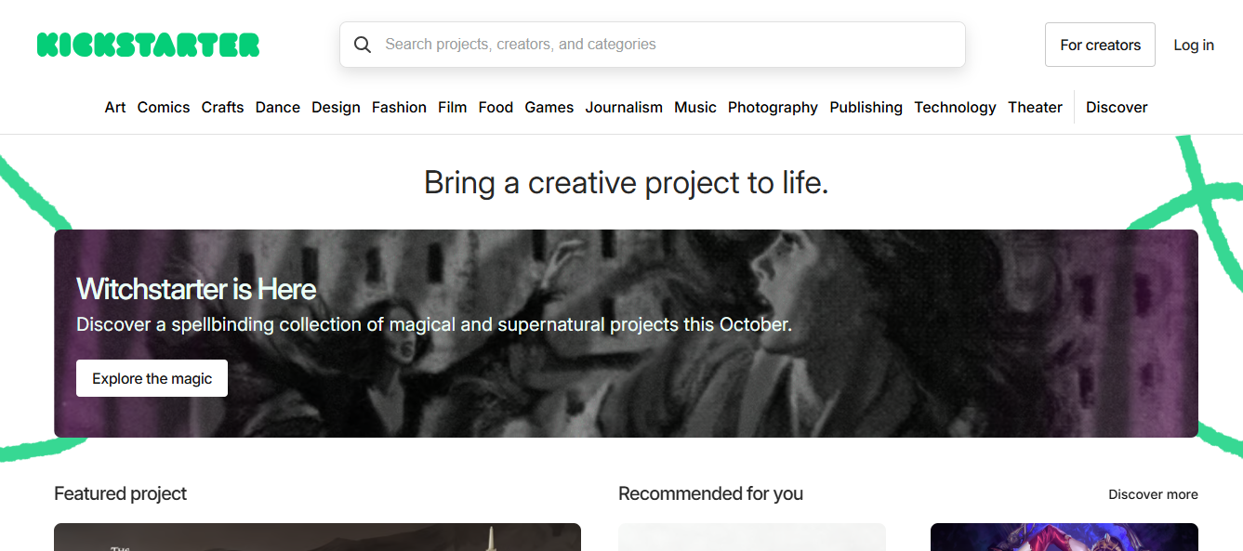Viewport: 1243px width, 551px height.
Task: Focus the search projects input field
Action: tap(653, 45)
